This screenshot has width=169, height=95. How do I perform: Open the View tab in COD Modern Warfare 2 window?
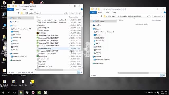point(32,9)
